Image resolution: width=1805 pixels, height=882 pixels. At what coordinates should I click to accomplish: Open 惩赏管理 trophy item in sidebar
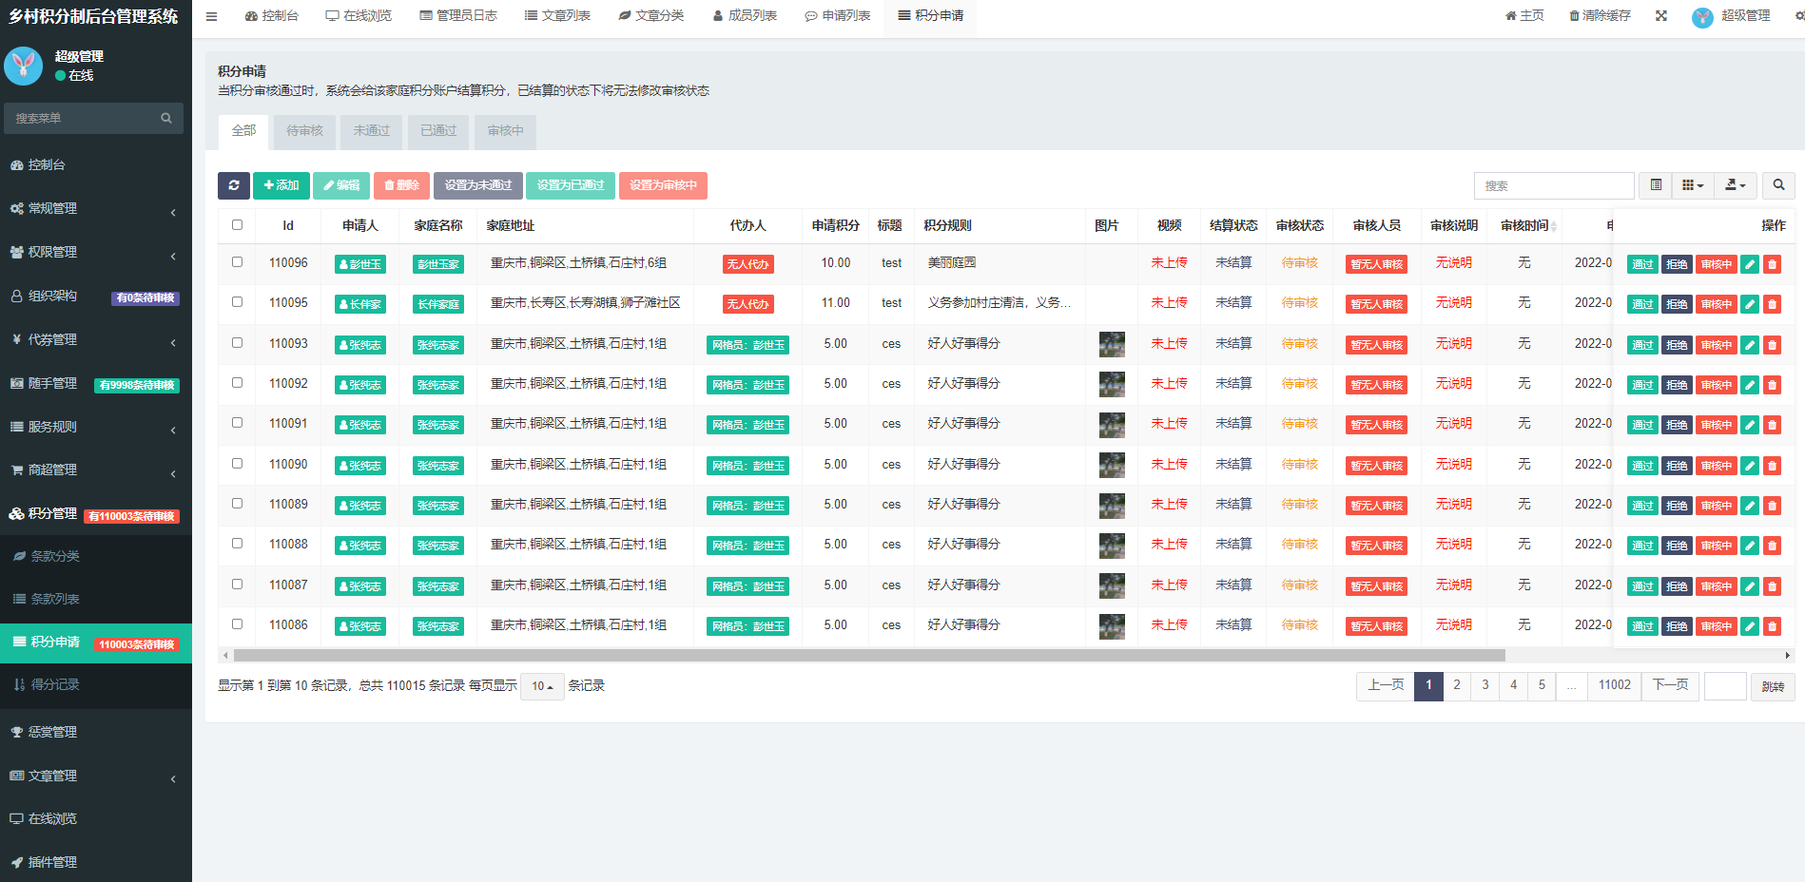coord(96,732)
